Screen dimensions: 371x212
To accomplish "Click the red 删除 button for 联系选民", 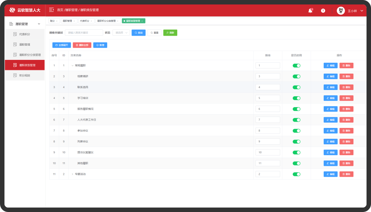I will point(346,87).
